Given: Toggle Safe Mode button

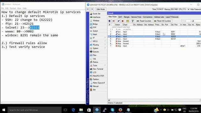Looking at the screenshot, I should 100,9.
